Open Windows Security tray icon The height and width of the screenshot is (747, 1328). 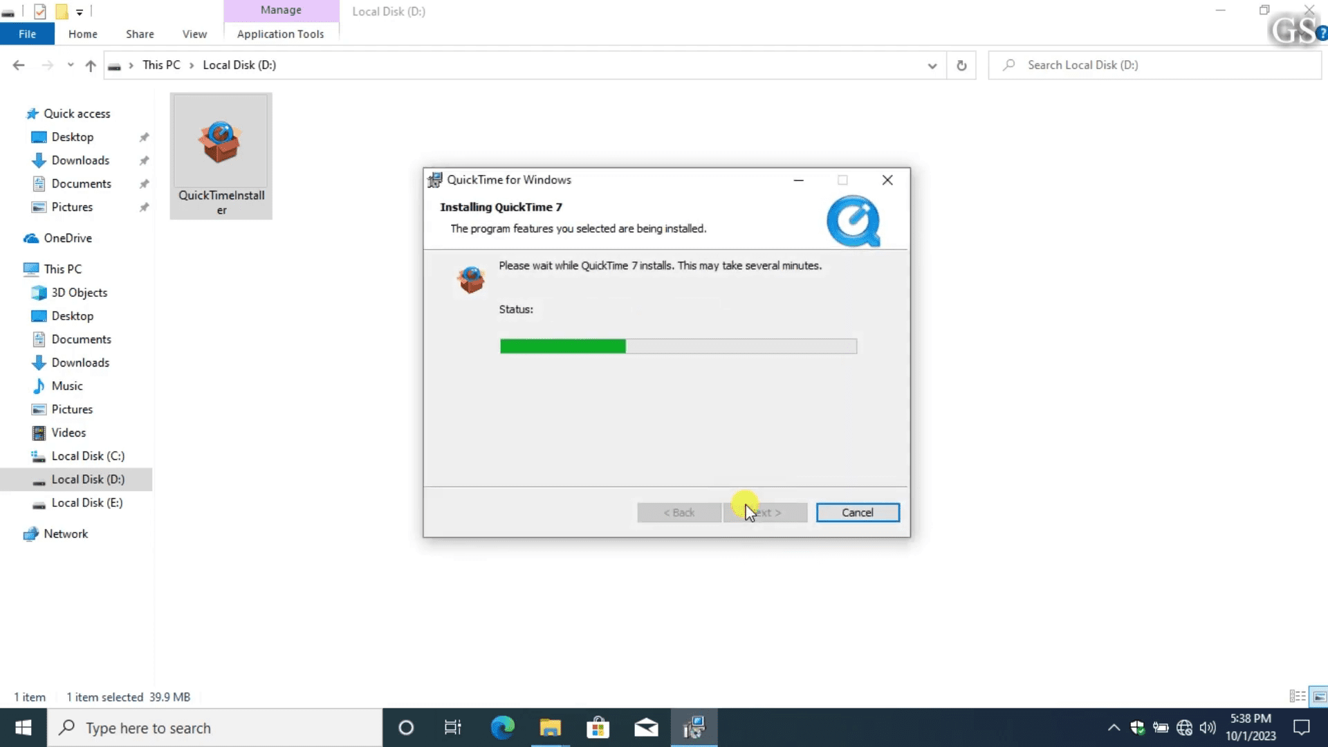point(1137,728)
